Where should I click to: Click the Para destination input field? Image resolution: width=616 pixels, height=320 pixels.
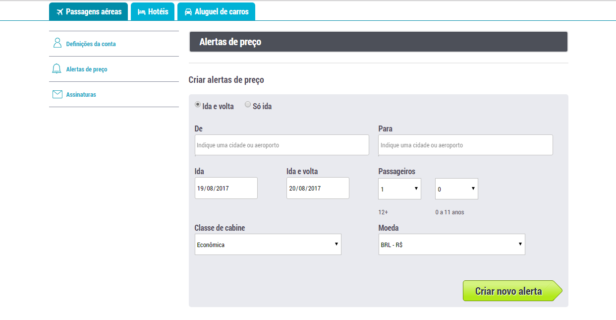click(465, 144)
